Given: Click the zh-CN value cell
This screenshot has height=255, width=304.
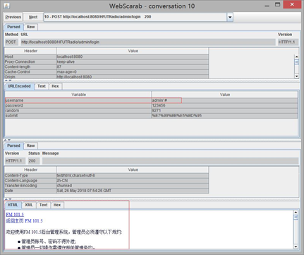Looking at the screenshot, I should pos(133,181).
